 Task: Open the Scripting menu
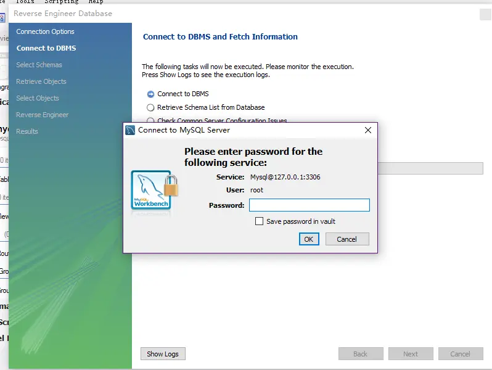[62, 2]
